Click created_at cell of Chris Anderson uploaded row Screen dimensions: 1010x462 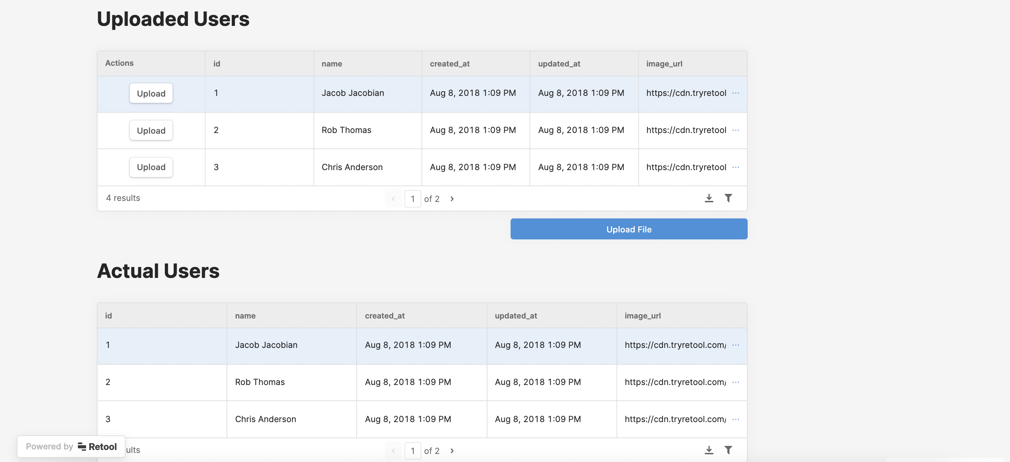[x=476, y=167]
